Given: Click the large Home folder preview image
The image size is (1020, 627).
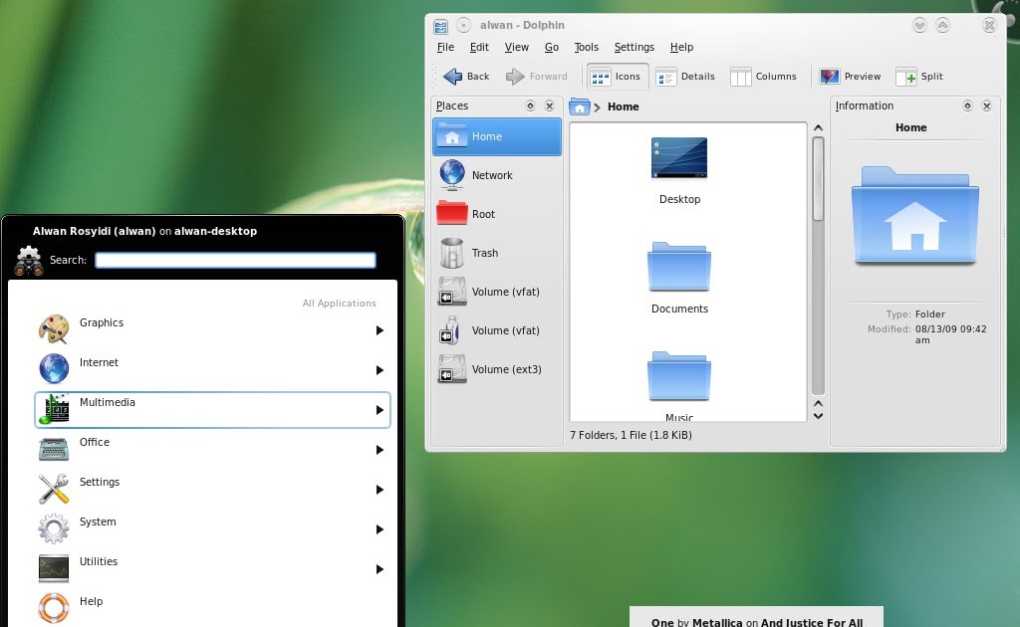Looking at the screenshot, I should click(914, 216).
